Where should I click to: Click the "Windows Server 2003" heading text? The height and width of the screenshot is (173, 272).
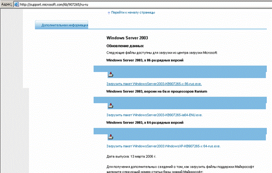tap(127, 38)
